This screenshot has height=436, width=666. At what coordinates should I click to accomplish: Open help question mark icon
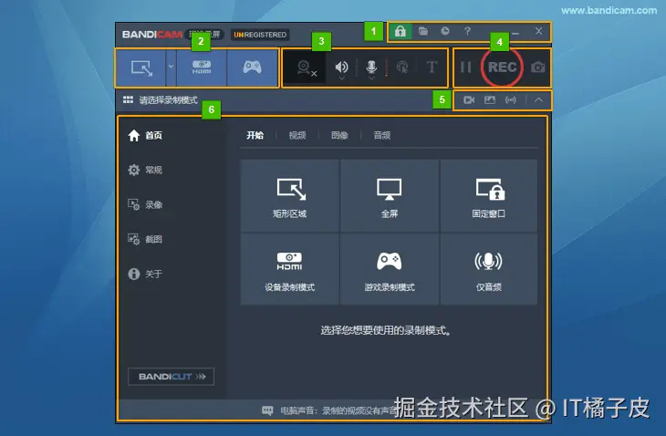(467, 31)
